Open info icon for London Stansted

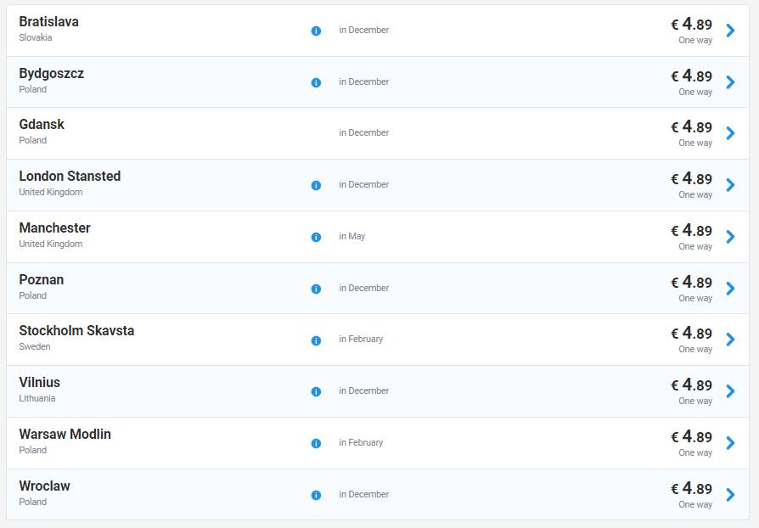tap(316, 185)
